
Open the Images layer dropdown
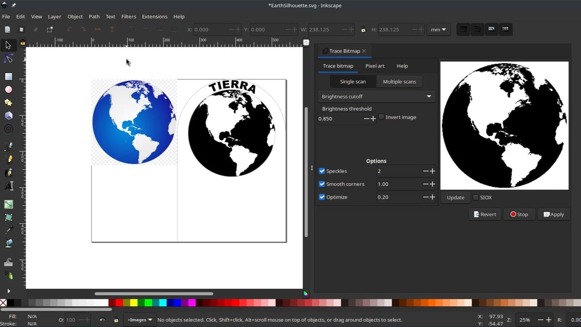pyautogui.click(x=140, y=320)
